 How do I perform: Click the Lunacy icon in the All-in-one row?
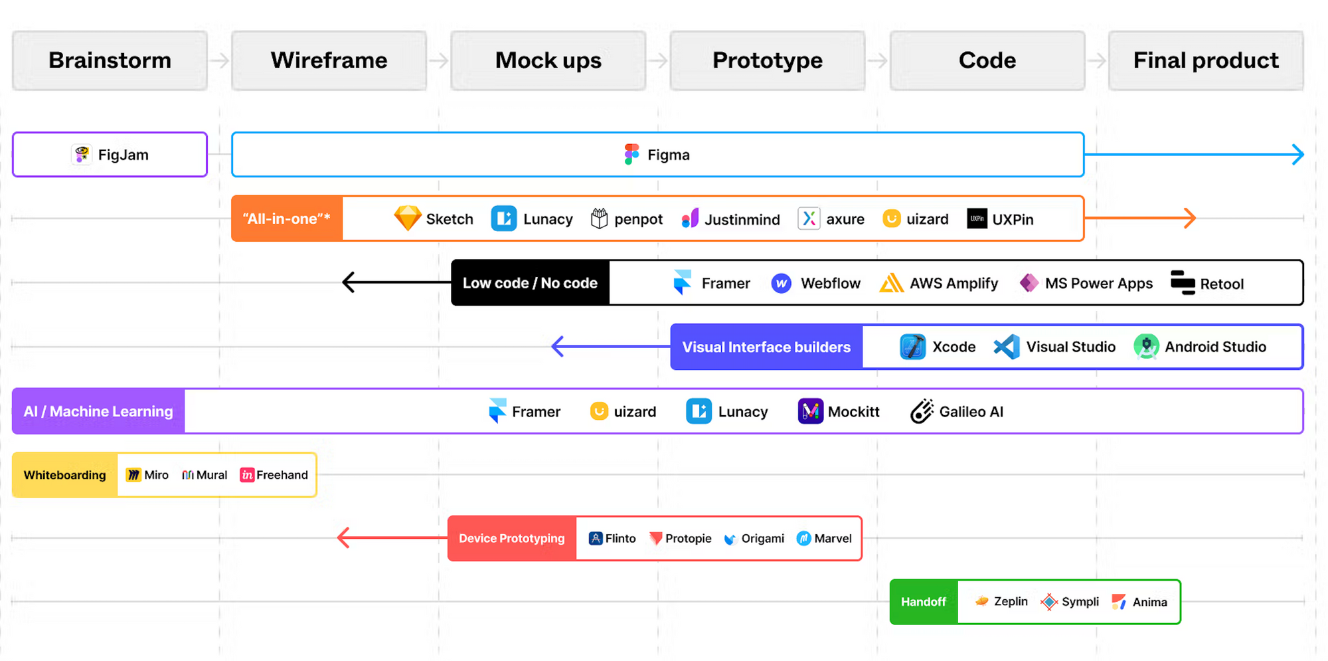pos(504,219)
